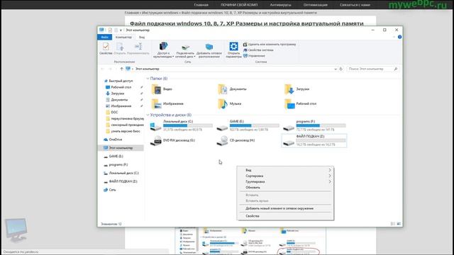Click Свойства системы in the ribbon

pyautogui.click(x=258, y=50)
